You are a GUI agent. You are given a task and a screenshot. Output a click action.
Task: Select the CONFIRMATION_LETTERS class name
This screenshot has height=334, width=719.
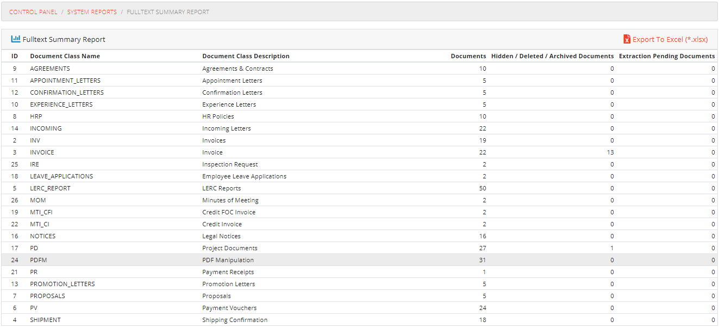[67, 92]
